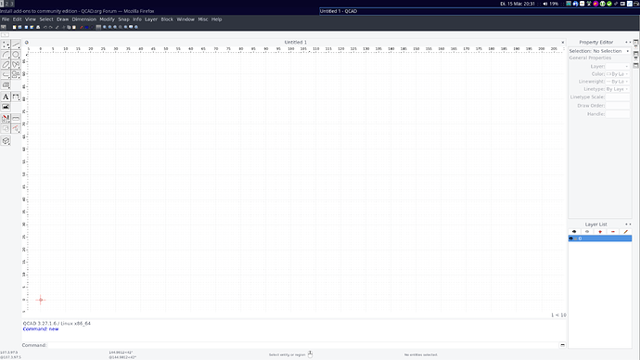The width and height of the screenshot is (640, 360).
Task: Open the Color dropdown in Property Editor
Action: pyautogui.click(x=617, y=74)
